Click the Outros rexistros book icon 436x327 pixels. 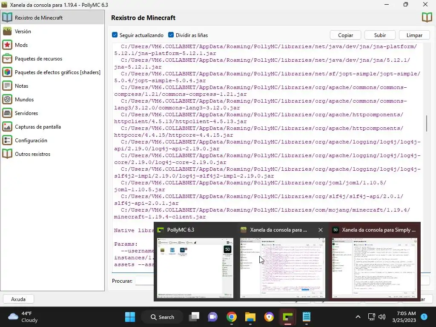pyautogui.click(x=7, y=154)
